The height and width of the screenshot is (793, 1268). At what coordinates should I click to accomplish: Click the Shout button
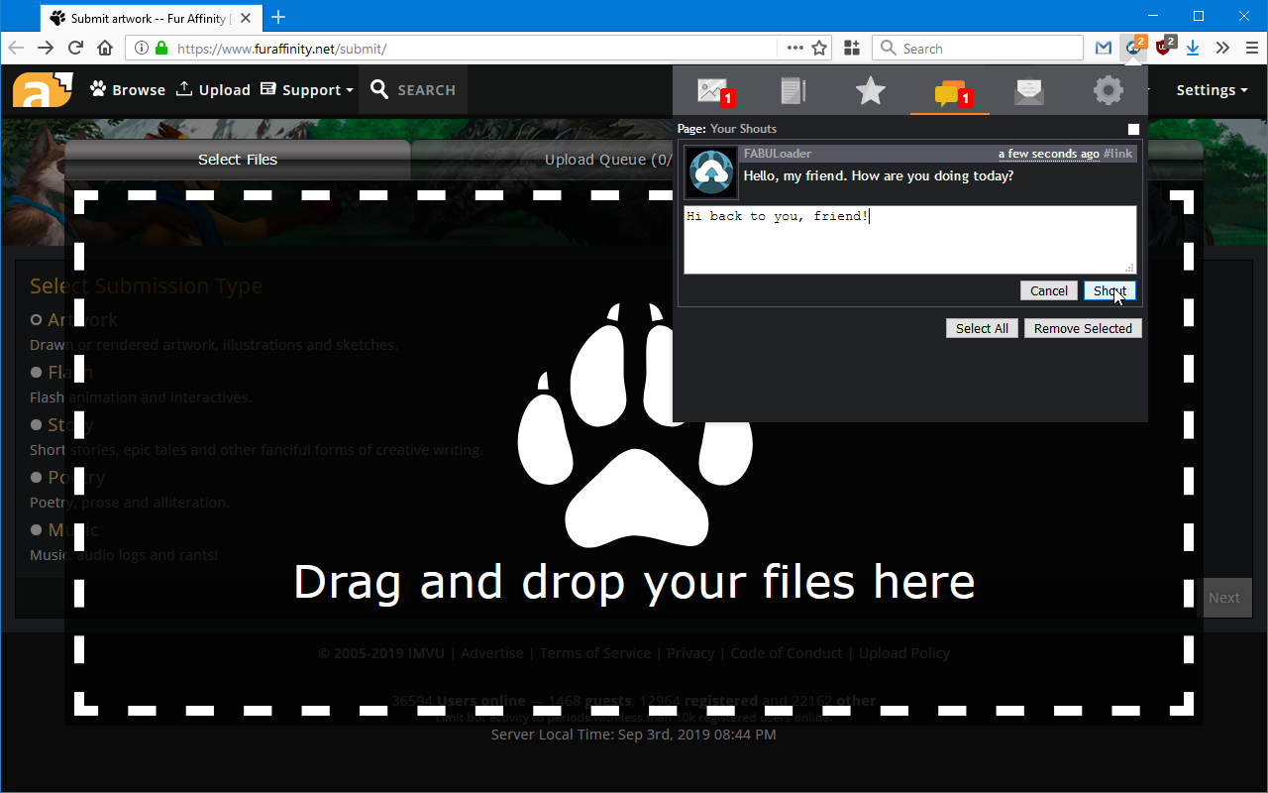tap(1109, 290)
